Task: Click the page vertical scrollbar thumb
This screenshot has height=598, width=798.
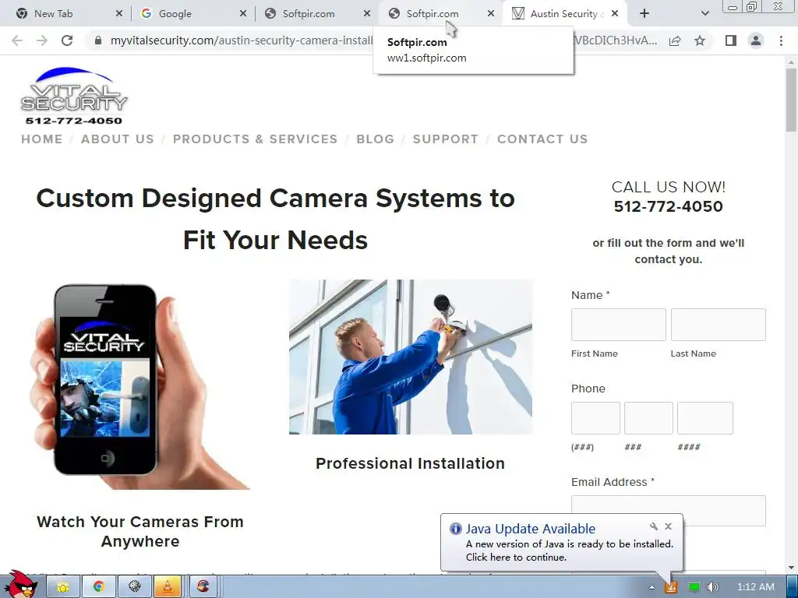Action: coord(791,100)
